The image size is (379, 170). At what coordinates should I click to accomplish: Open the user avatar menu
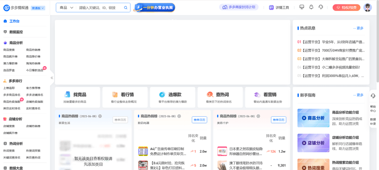(x=368, y=7)
